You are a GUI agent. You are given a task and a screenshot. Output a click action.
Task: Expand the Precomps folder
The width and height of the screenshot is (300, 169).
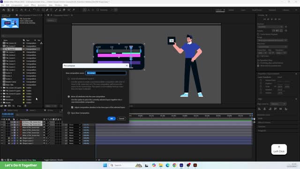[x=1, y=100]
